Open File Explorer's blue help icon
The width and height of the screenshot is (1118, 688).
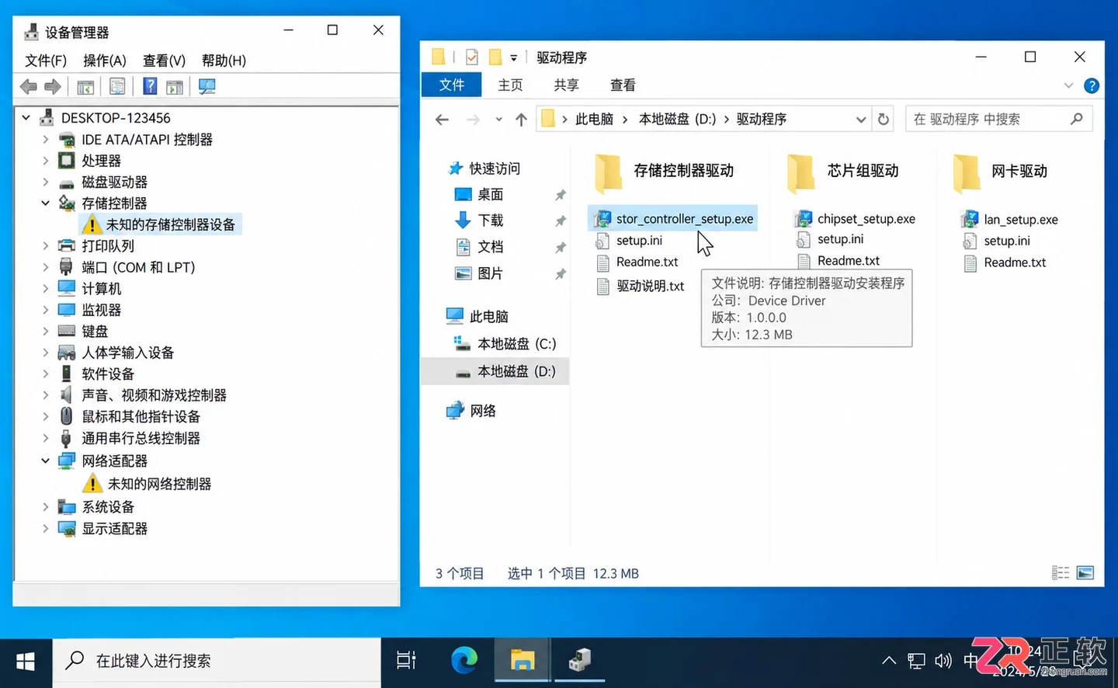tap(1092, 85)
